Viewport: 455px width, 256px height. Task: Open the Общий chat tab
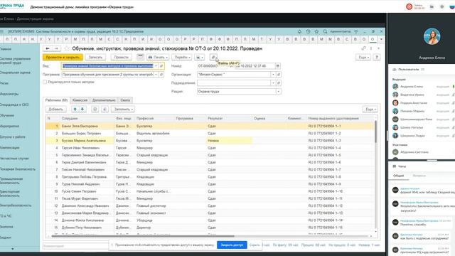point(398,176)
